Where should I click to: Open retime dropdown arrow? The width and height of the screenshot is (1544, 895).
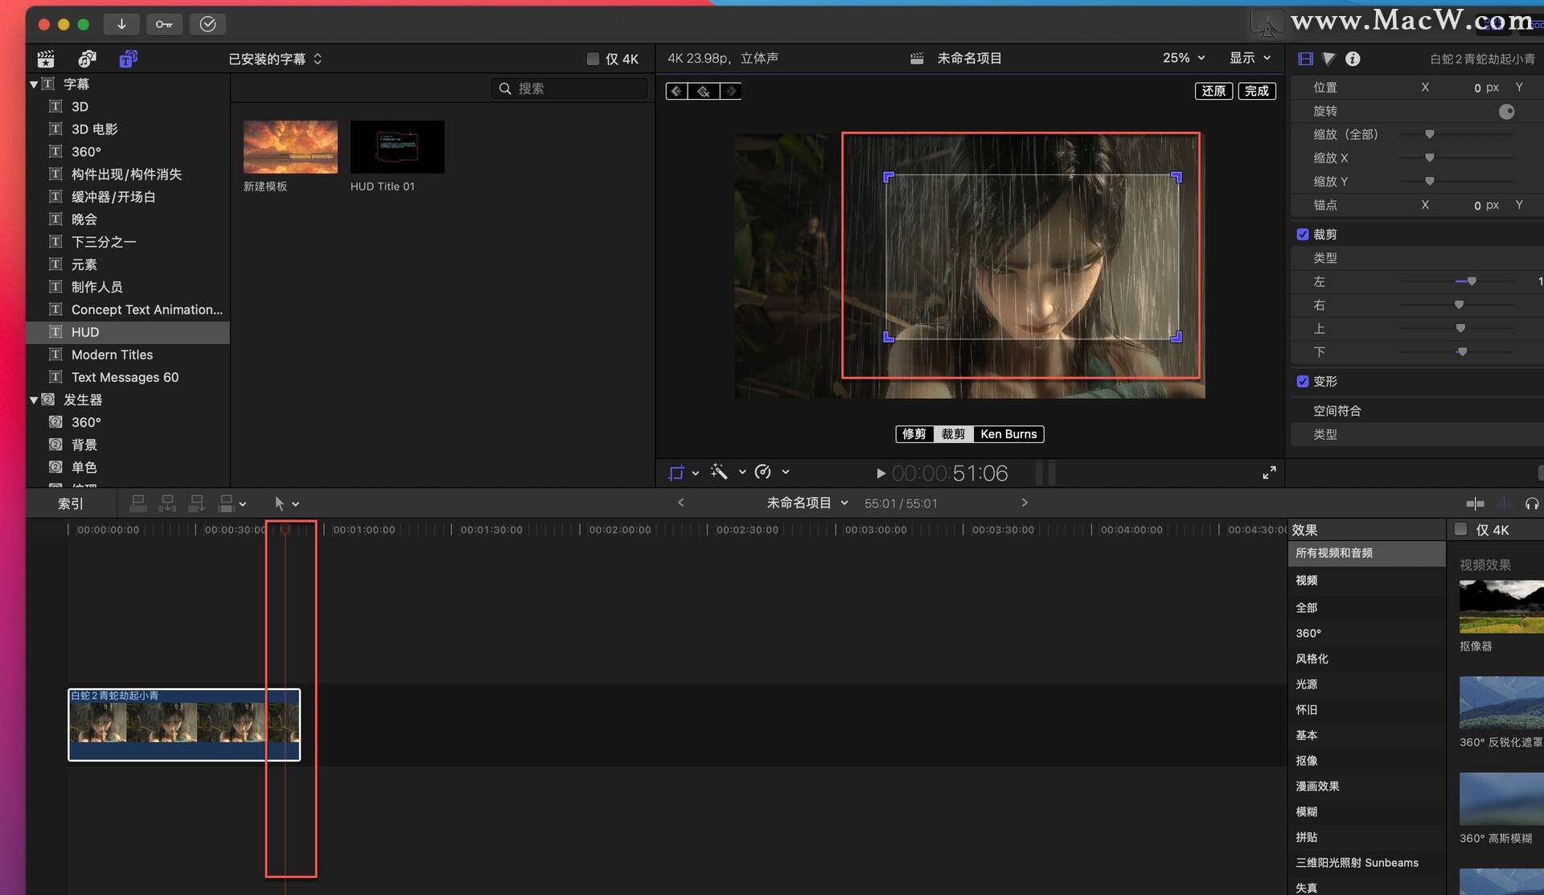tap(786, 473)
